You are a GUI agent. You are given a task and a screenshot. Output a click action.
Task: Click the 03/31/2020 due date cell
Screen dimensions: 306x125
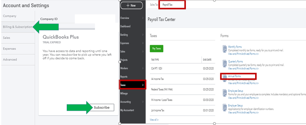pyautogui.click(x=208, y=111)
